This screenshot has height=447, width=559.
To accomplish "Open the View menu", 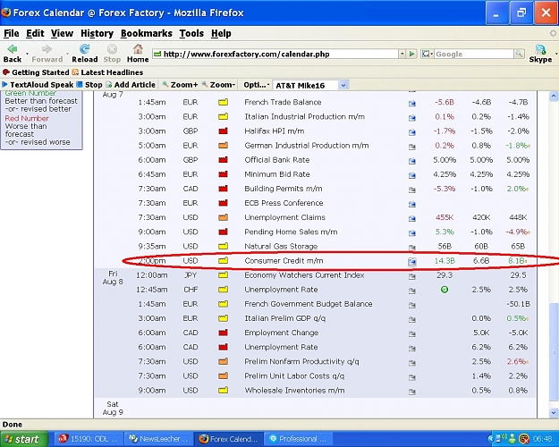I will [62, 33].
